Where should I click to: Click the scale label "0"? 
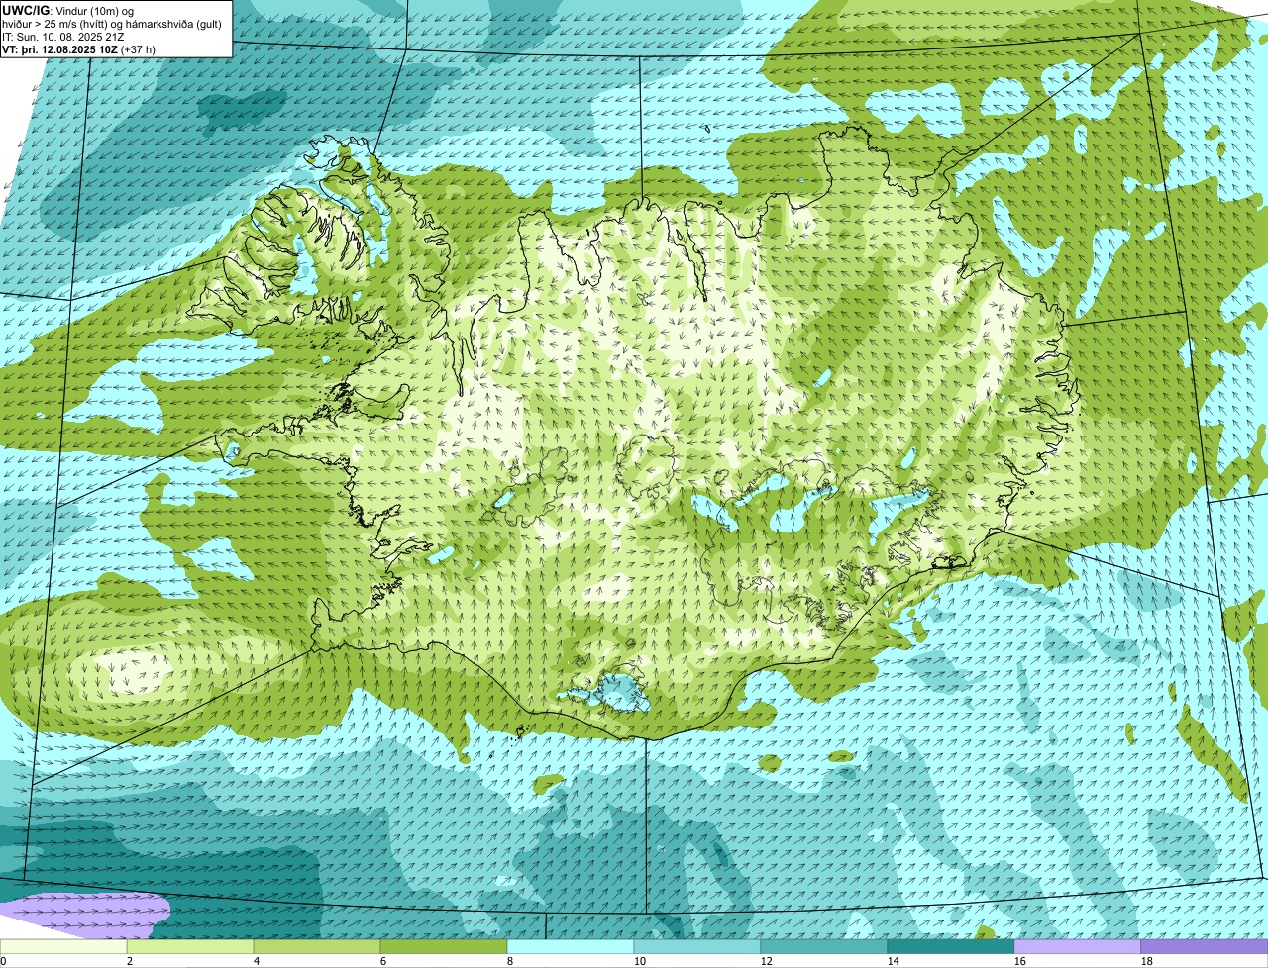click(x=4, y=961)
